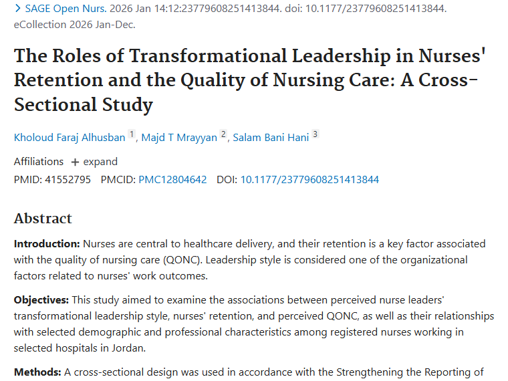The image size is (508, 381).
Task: Click affiliation superscript 2 after Mrayyan
Action: [x=223, y=135]
